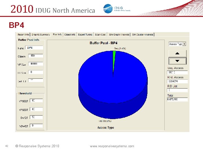Click the up arrow button
203x152 pixels.
[x=177, y=53]
